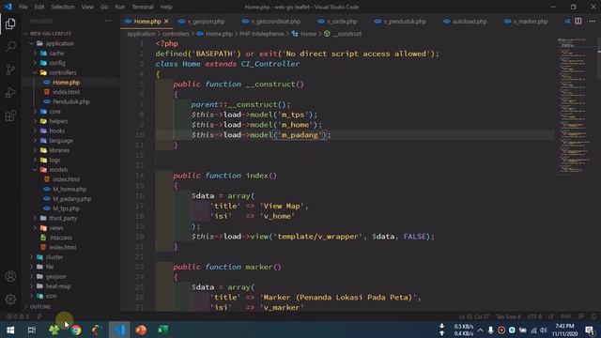601x338 pixels.
Task: Open Extensions view
Action: point(10,115)
